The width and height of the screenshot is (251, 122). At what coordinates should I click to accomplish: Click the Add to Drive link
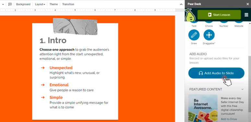(x=229, y=119)
